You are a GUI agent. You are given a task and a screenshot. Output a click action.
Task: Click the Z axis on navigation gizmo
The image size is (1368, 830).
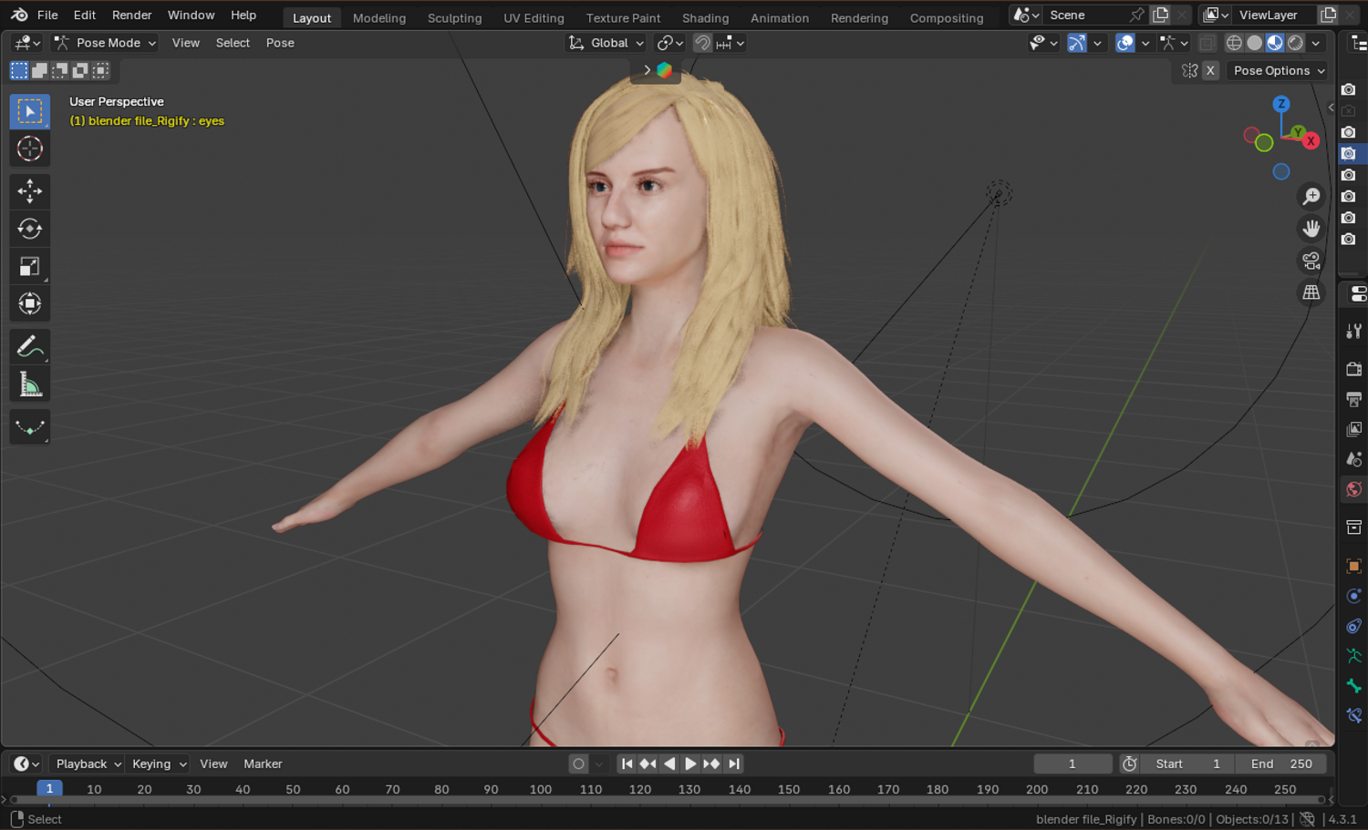(1281, 104)
